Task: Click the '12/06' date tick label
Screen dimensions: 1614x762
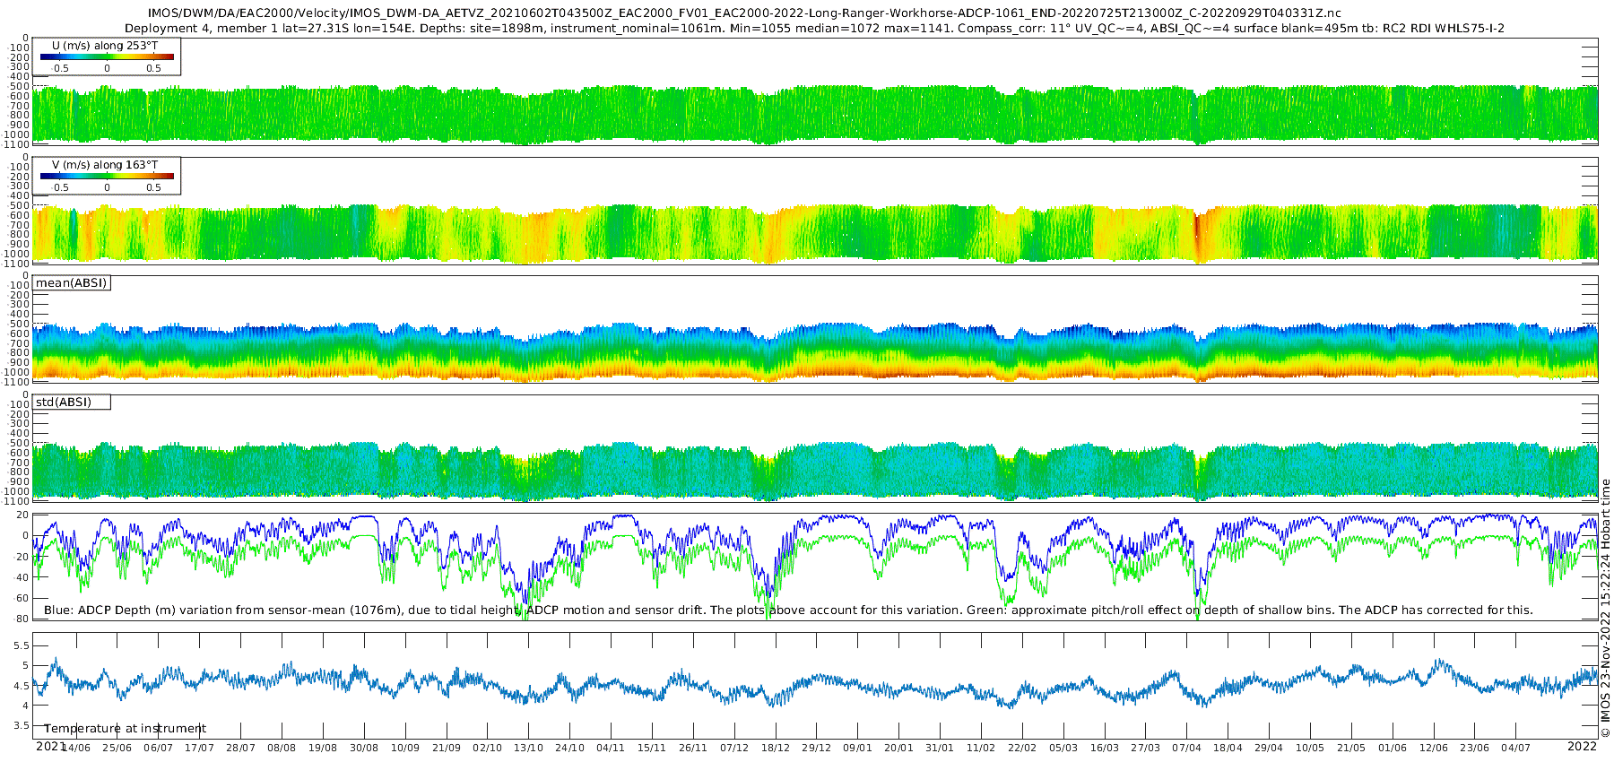Action: pyautogui.click(x=1434, y=748)
